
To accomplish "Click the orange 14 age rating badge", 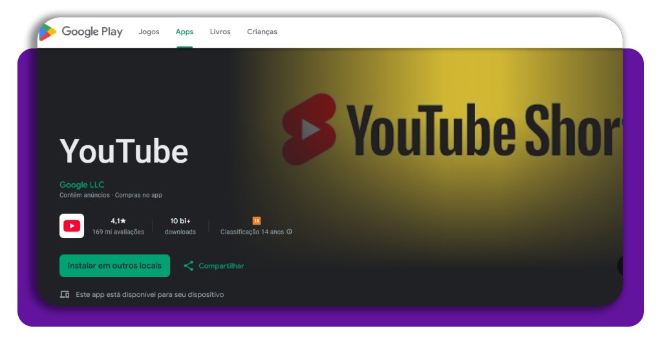I will [x=257, y=221].
